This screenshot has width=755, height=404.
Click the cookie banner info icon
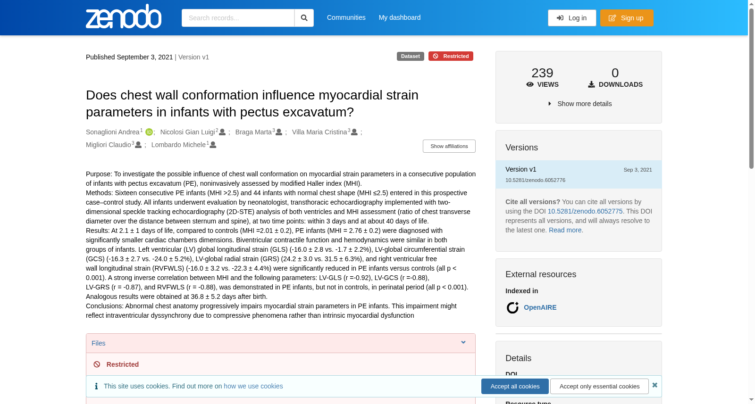[96, 386]
